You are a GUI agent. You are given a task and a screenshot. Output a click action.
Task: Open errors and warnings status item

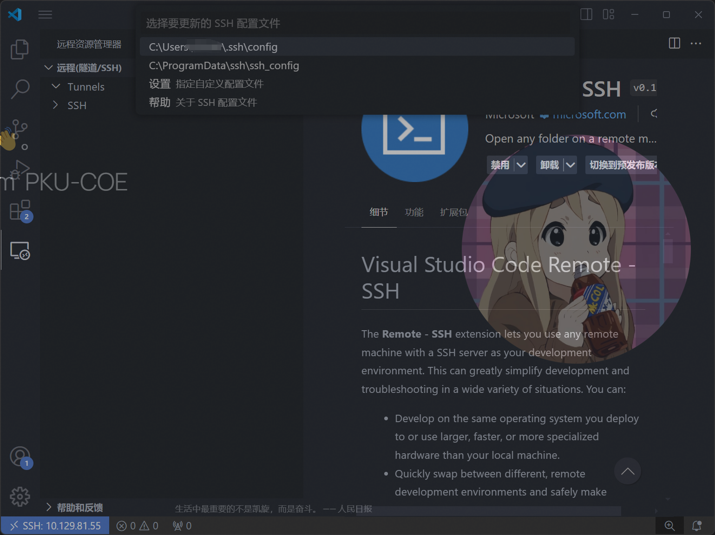click(x=137, y=526)
